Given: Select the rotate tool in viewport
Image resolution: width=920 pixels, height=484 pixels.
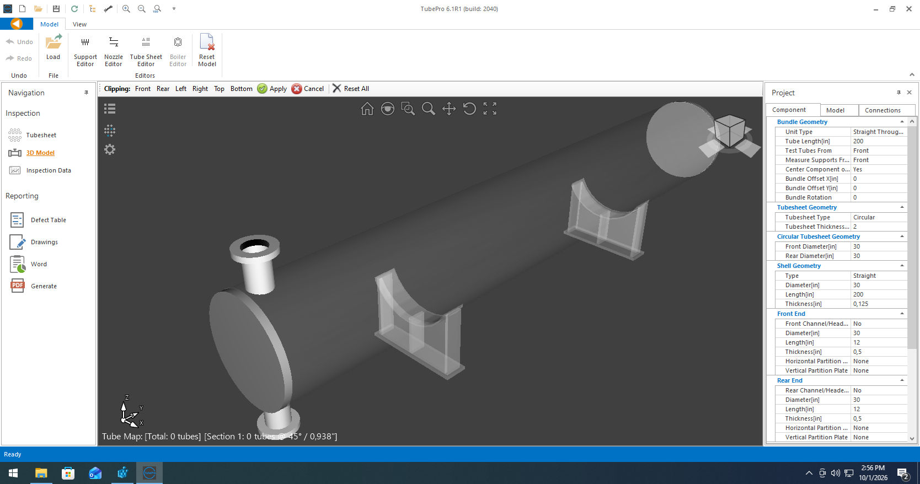Looking at the screenshot, I should pos(469,109).
